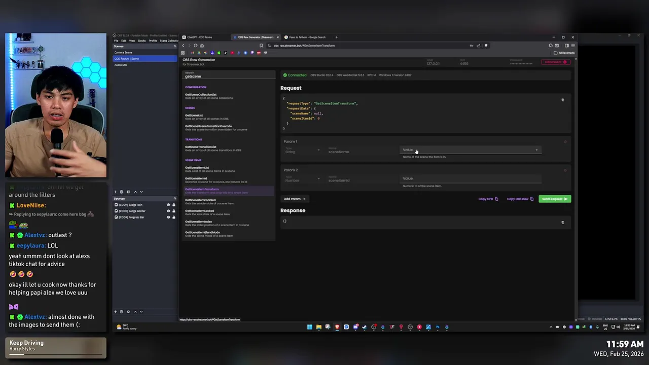This screenshot has height=365, width=649.
Task: Select the Camera Scene in the Scenes list
Action: click(145, 52)
